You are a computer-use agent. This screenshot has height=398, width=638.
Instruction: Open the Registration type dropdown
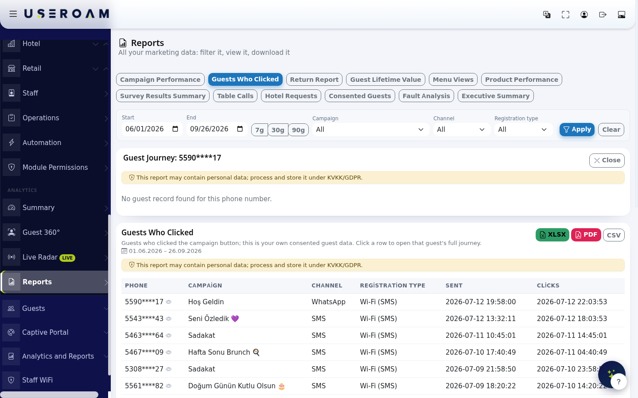(x=523, y=130)
